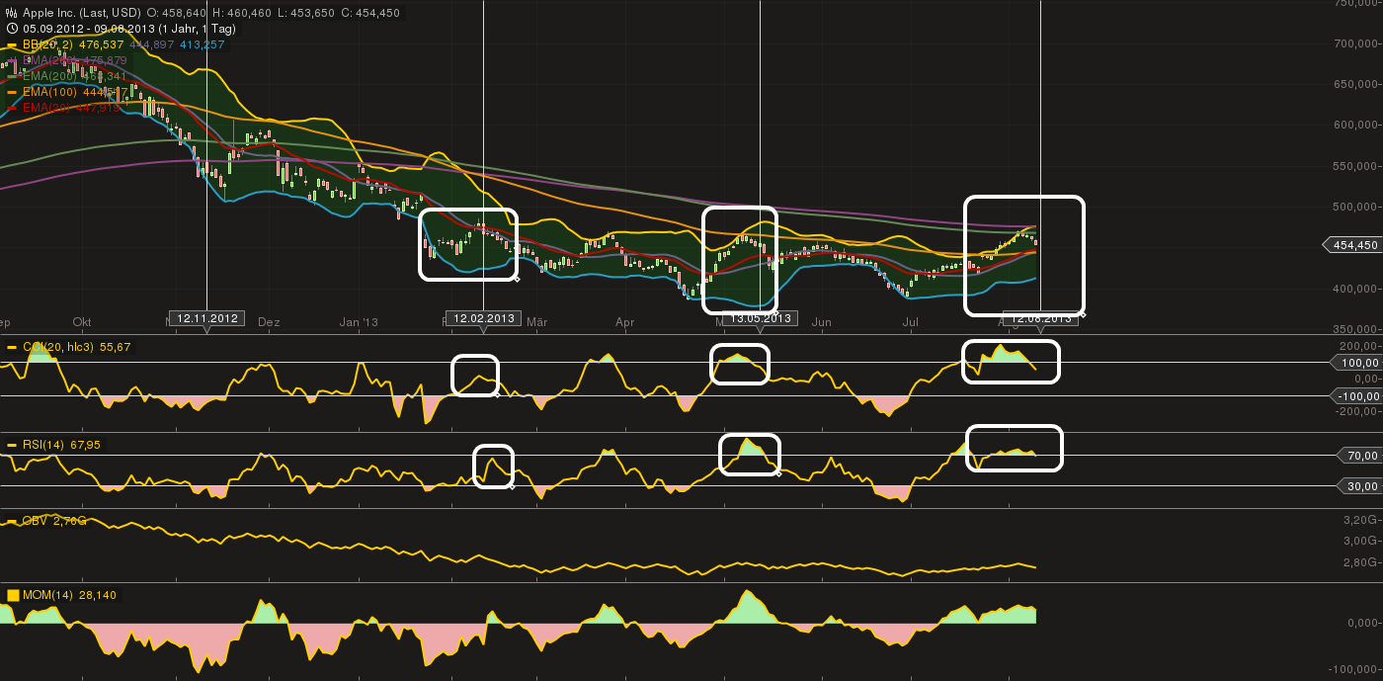Click the diamond handle under the February annotation box
This screenshot has width=1383, height=681.
[x=517, y=280]
